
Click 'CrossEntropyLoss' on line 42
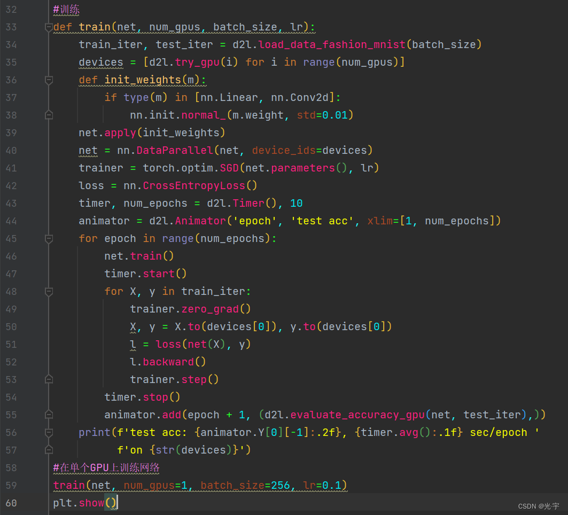tap(194, 186)
